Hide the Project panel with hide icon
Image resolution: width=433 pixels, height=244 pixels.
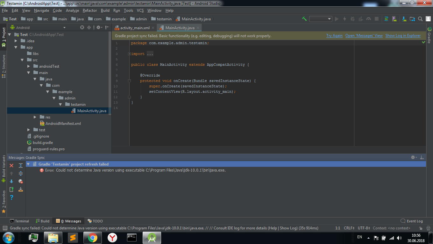(107, 28)
